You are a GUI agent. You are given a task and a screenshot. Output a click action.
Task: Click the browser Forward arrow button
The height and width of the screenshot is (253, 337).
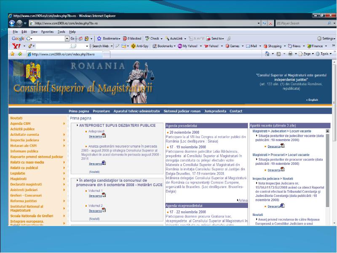pos(19,23)
